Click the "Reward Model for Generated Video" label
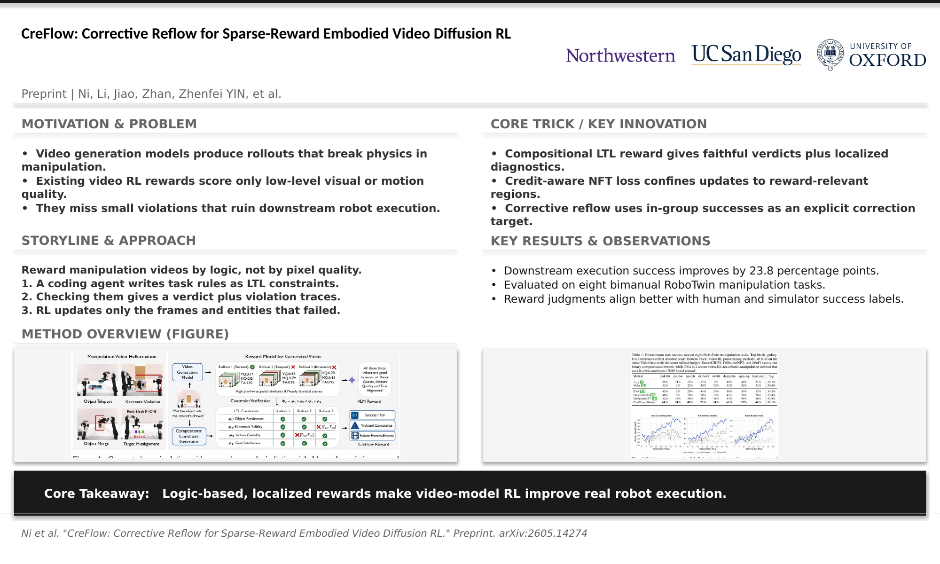The image size is (940, 564). pos(283,357)
